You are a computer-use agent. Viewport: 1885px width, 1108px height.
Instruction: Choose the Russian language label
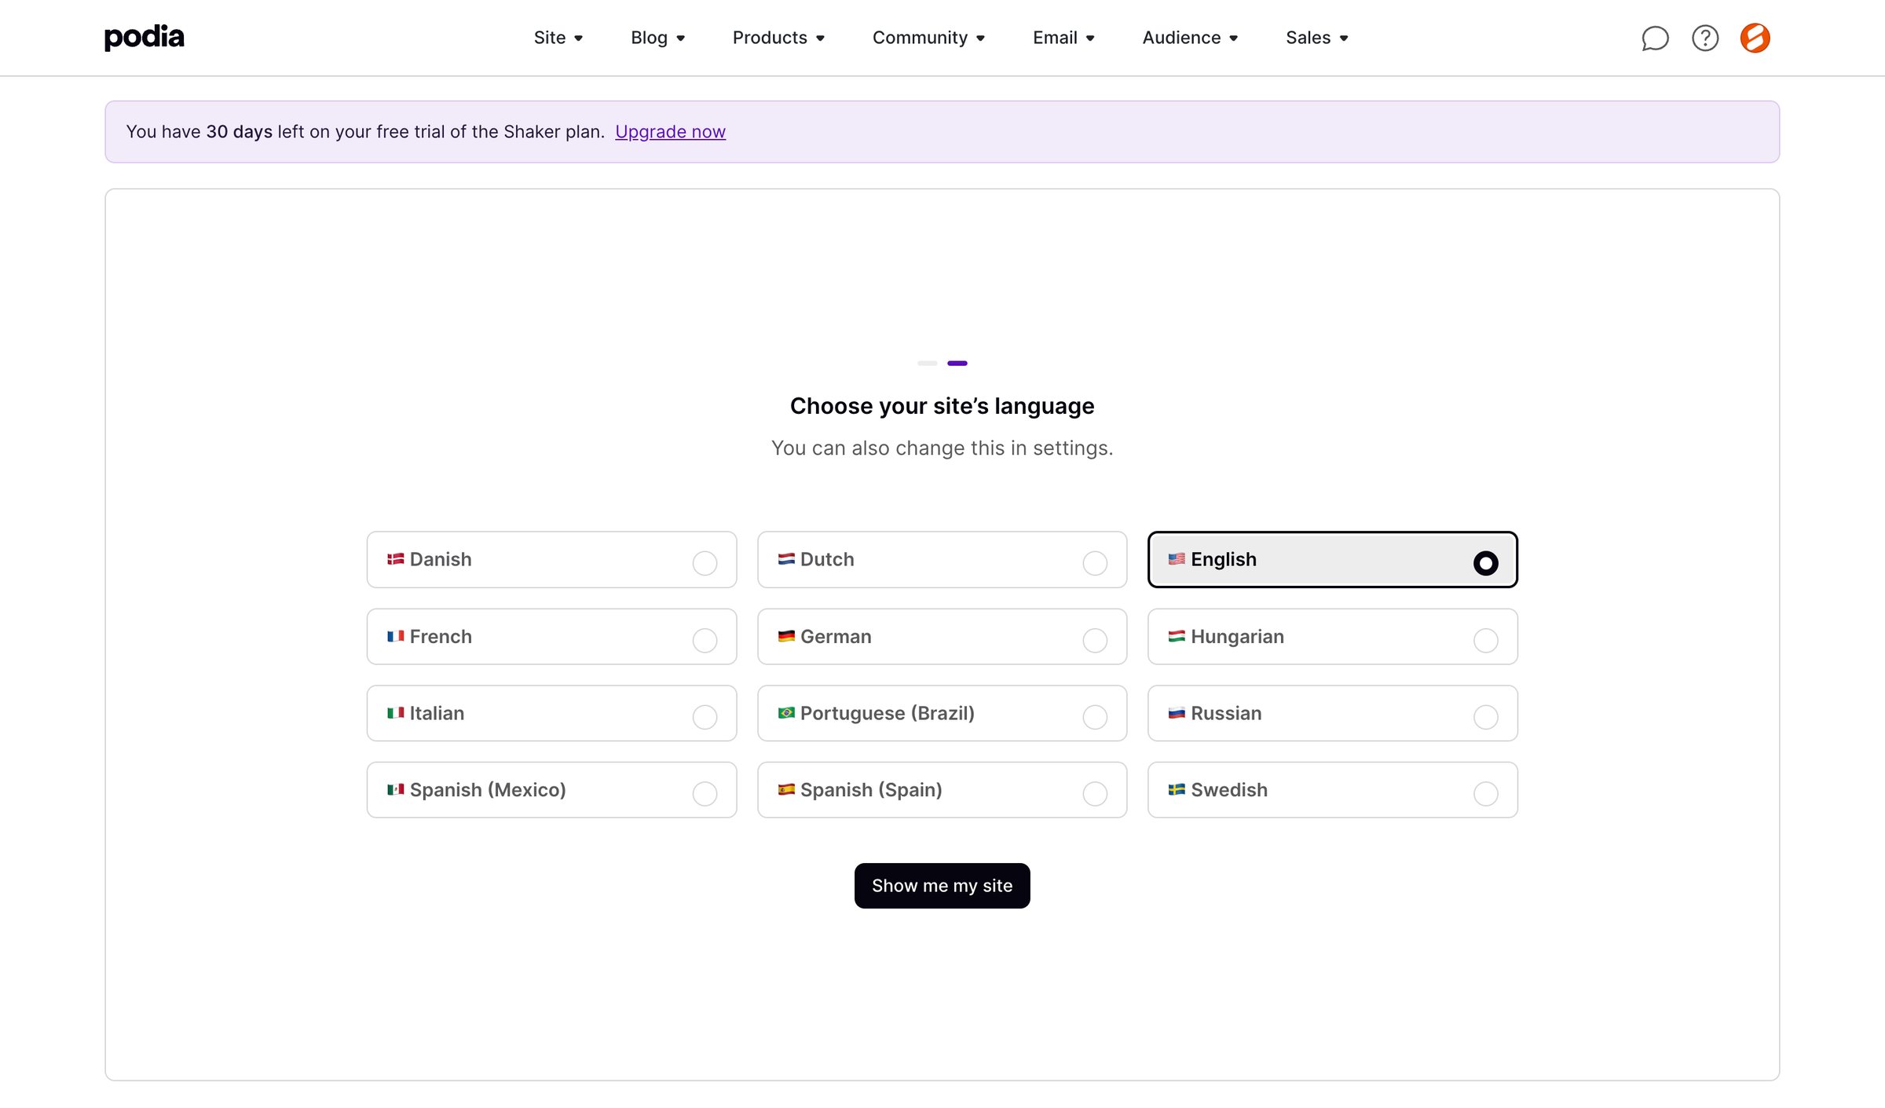click(1226, 713)
